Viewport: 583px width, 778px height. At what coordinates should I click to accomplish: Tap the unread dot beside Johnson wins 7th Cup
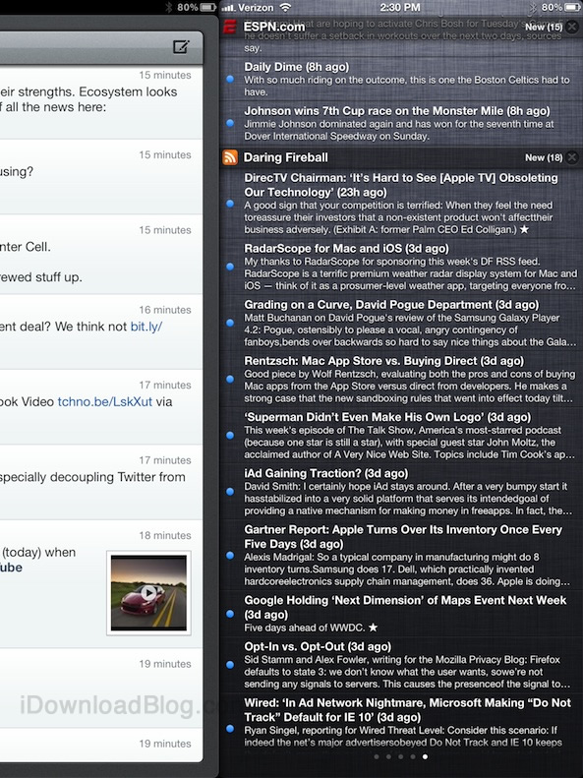(x=230, y=123)
